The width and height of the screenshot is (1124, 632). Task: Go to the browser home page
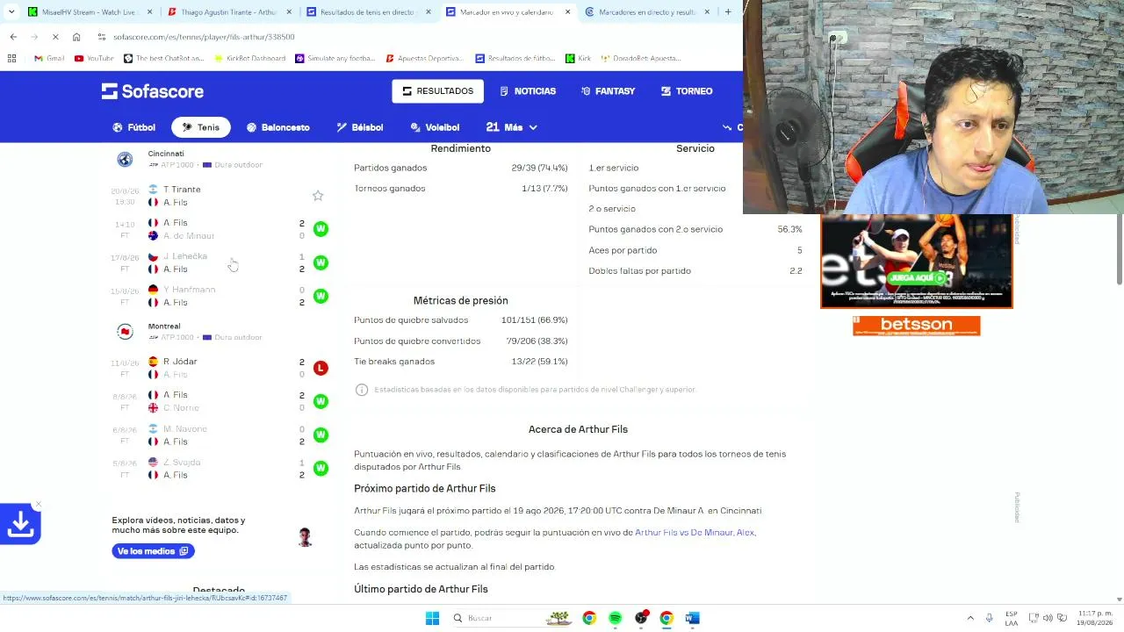coord(76,37)
